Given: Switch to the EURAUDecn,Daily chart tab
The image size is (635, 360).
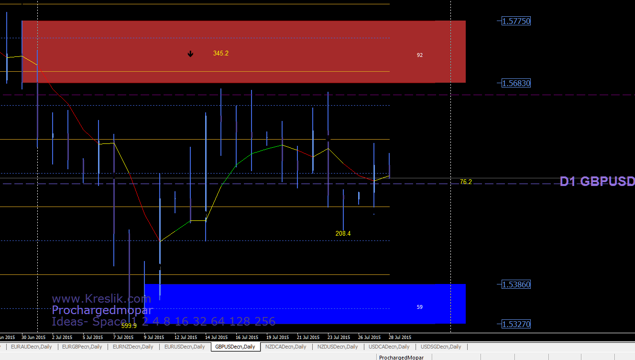Looking at the screenshot, I should (x=32, y=347).
